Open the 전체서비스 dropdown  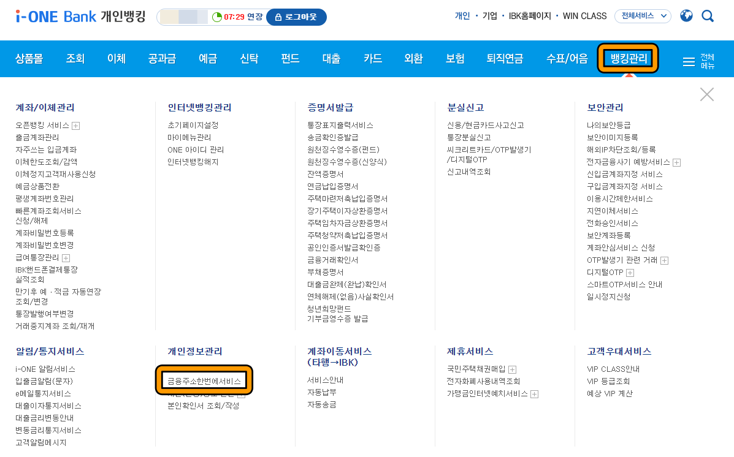tap(643, 16)
